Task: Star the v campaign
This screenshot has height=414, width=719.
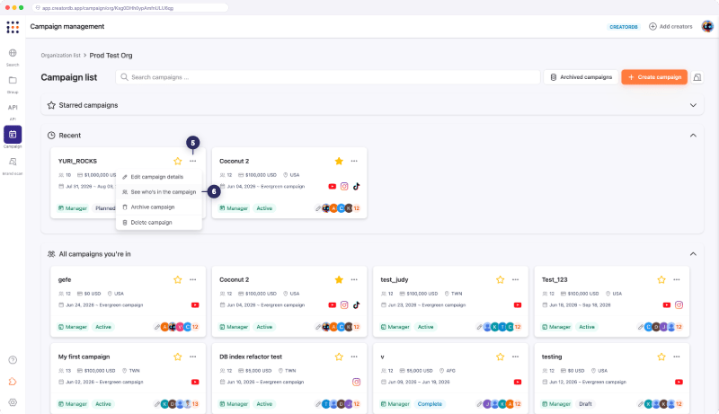Action: (x=501, y=357)
